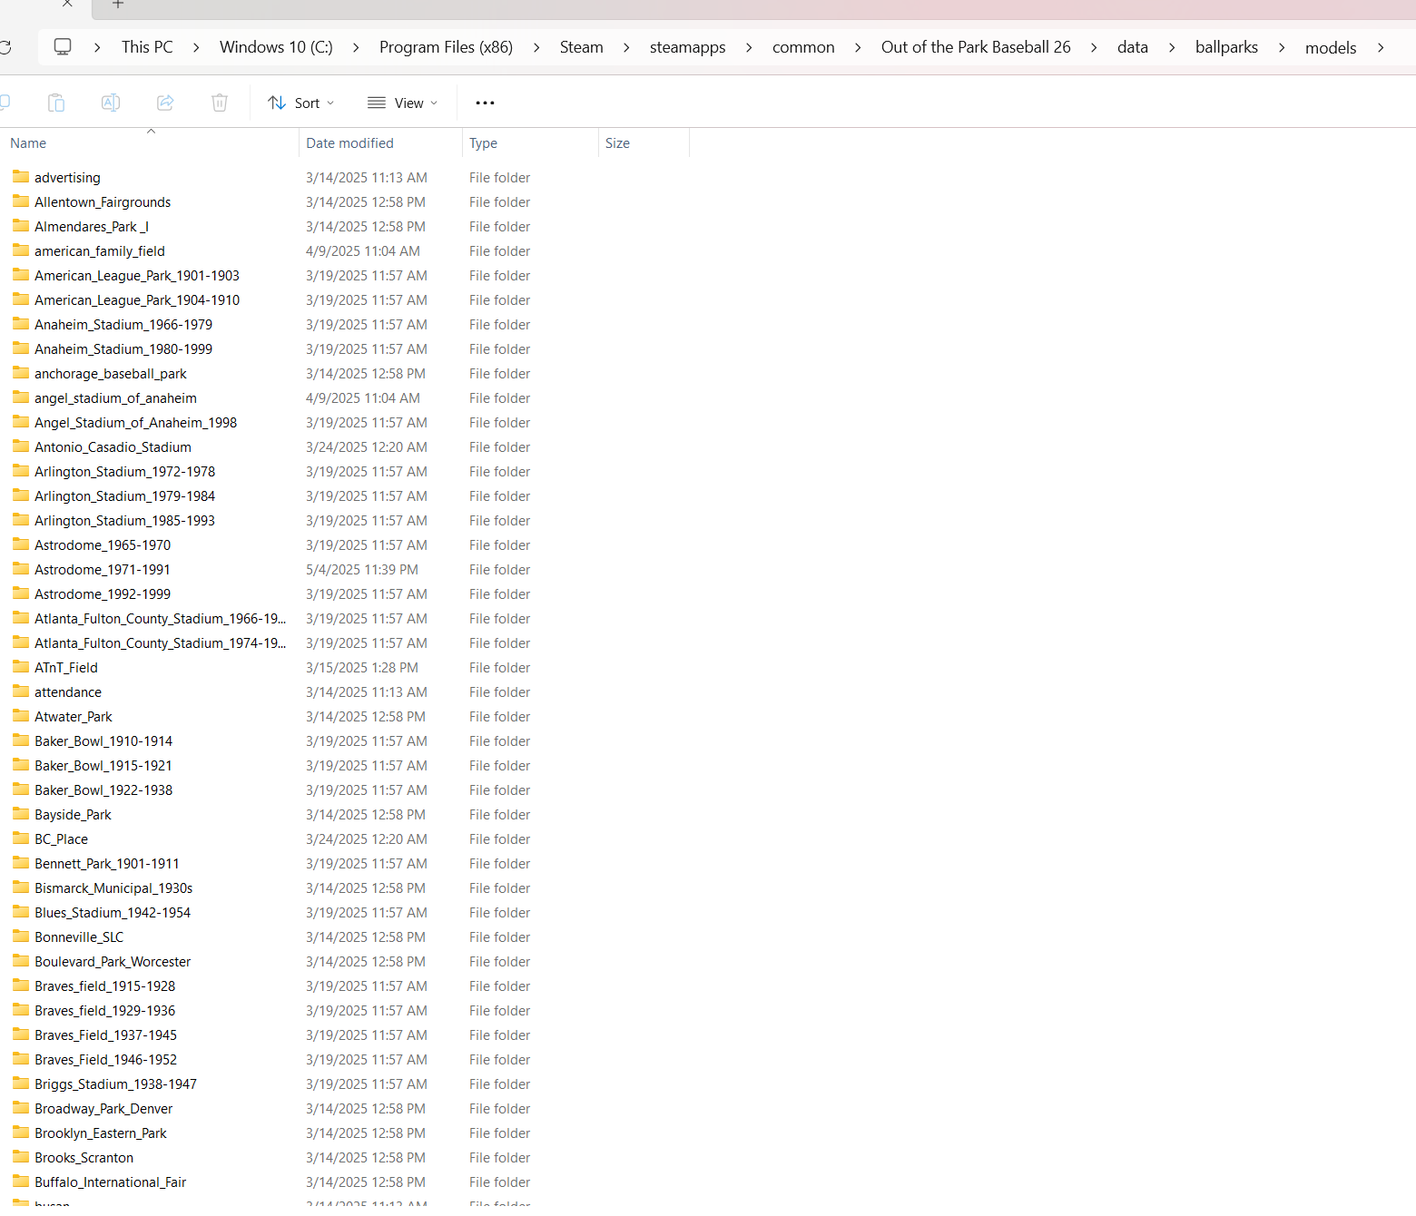The height and width of the screenshot is (1216, 1416).
Task: Select the Astrodome_1971-1991 folder icon
Action: (x=21, y=569)
